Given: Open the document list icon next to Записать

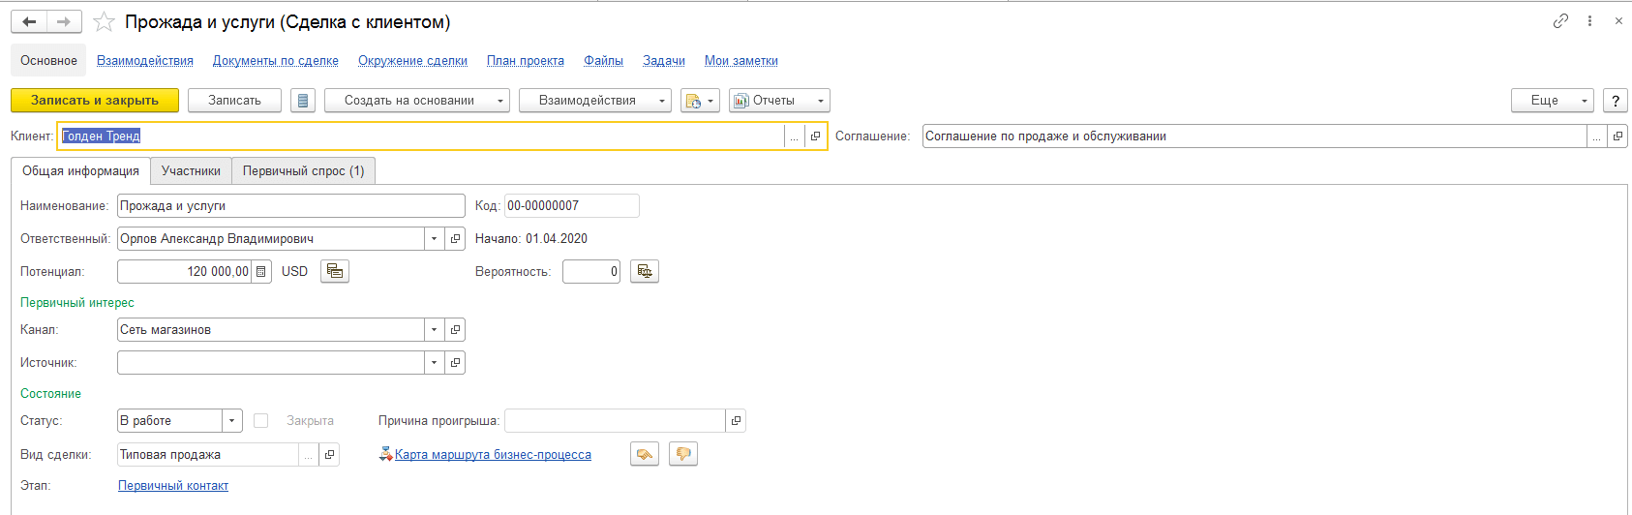Looking at the screenshot, I should pos(303,101).
